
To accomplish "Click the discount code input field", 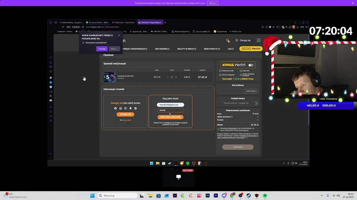I will 231,91.
